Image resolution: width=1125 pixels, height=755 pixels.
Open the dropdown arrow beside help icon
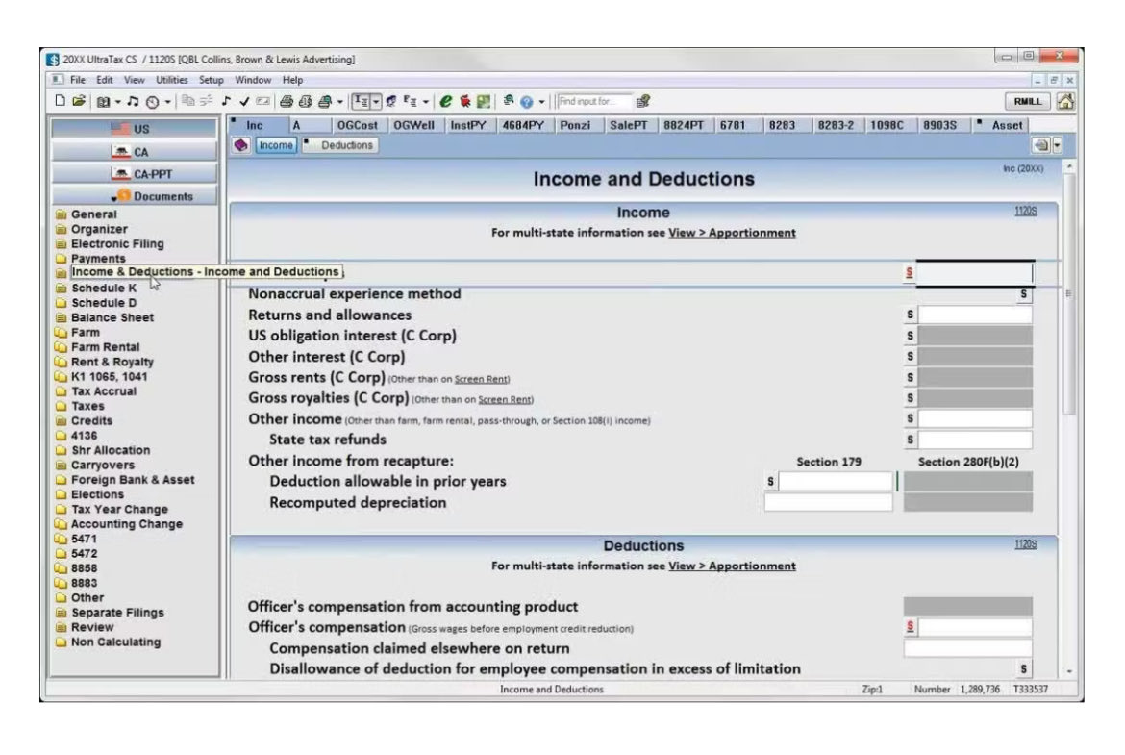tap(541, 102)
